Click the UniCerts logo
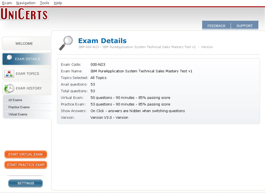 pos(24,14)
